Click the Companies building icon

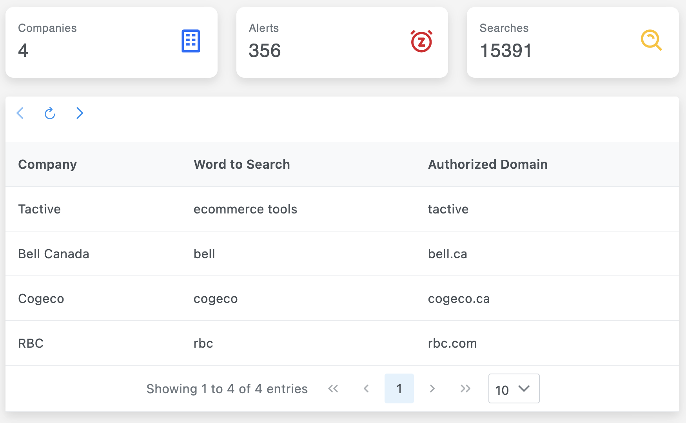191,41
